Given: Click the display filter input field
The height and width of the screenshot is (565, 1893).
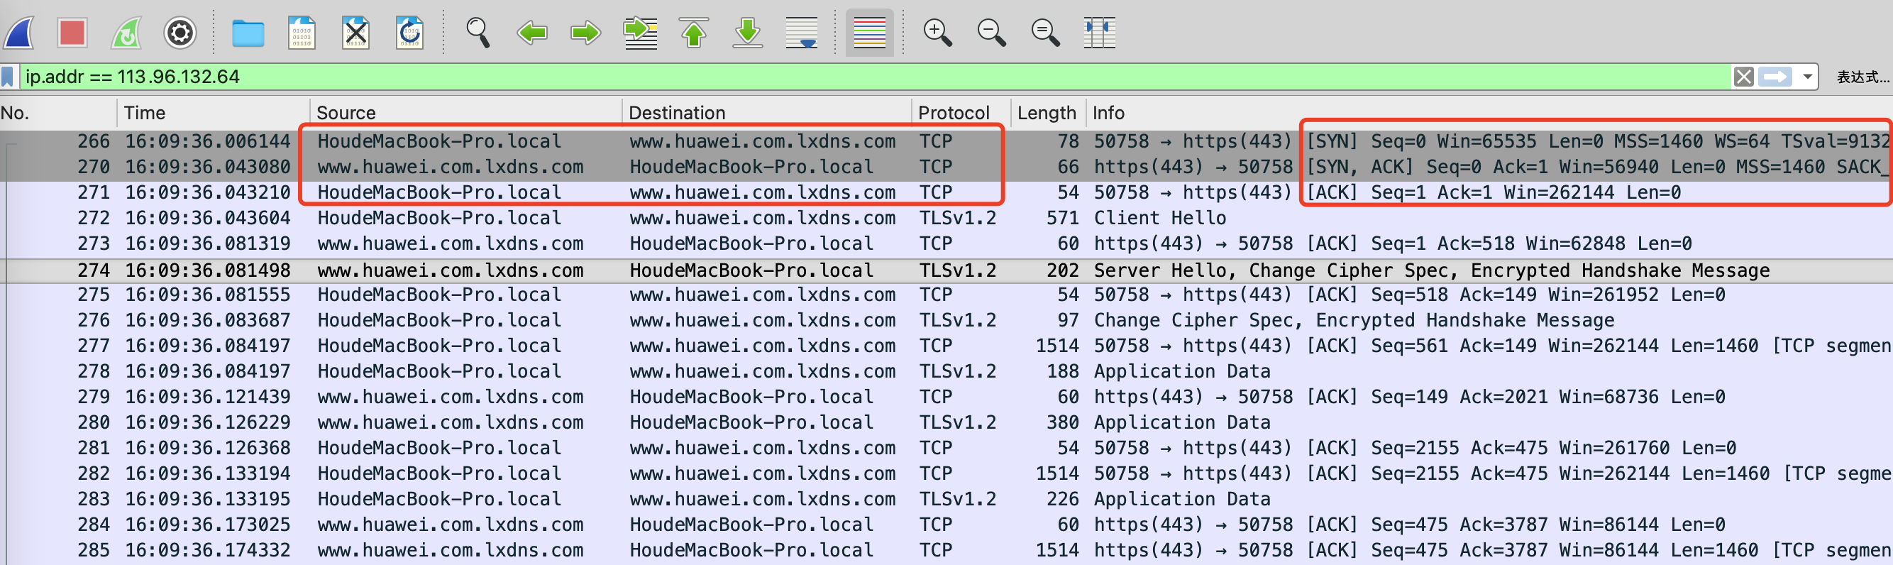Looking at the screenshot, I should click(x=874, y=77).
